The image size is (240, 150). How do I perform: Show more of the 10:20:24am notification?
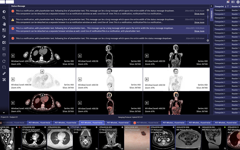[199, 13]
